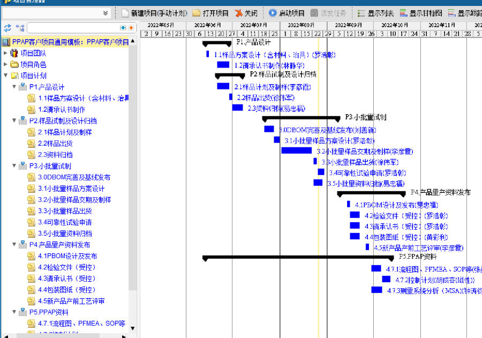The height and width of the screenshot is (338, 482).
Task: Collapse the P1.产品设计 tree node
Action: click(x=14, y=87)
